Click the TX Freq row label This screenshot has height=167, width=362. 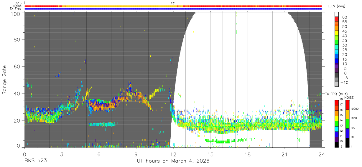[x=16, y=9]
